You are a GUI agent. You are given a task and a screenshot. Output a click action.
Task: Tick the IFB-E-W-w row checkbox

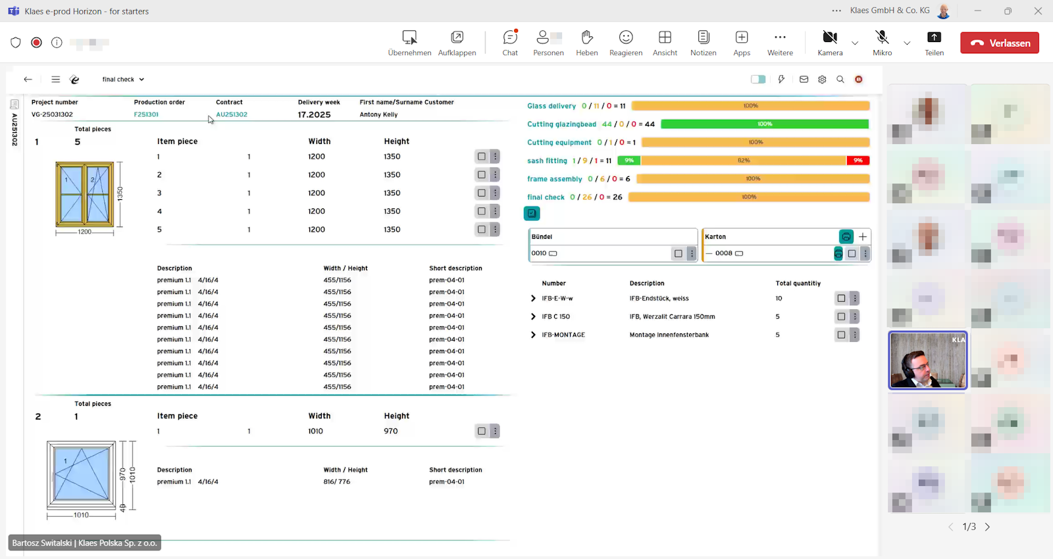coord(841,299)
